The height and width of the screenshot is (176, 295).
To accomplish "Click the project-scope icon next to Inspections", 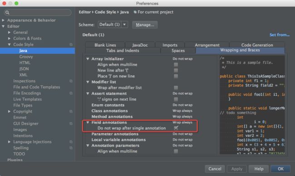I will coord(71,81).
